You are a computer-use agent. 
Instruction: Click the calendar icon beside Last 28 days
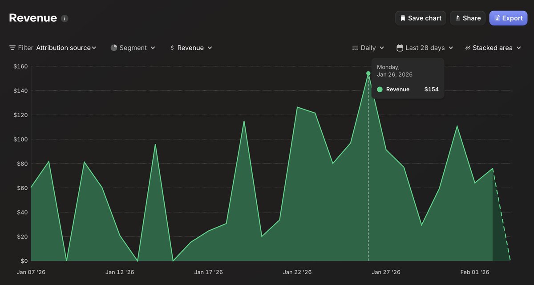pyautogui.click(x=400, y=48)
